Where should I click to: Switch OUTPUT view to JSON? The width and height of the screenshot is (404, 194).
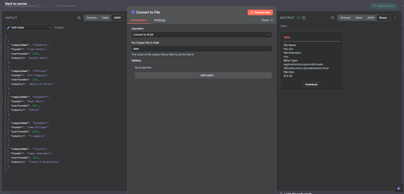[x=370, y=18]
